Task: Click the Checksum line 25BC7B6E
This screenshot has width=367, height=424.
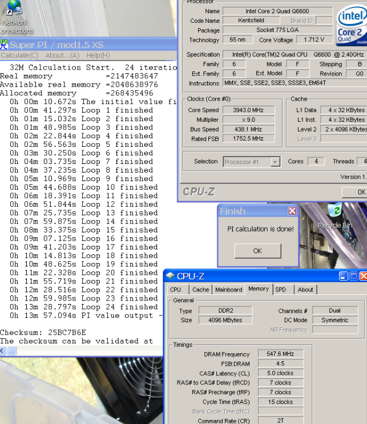Action: coord(43,333)
